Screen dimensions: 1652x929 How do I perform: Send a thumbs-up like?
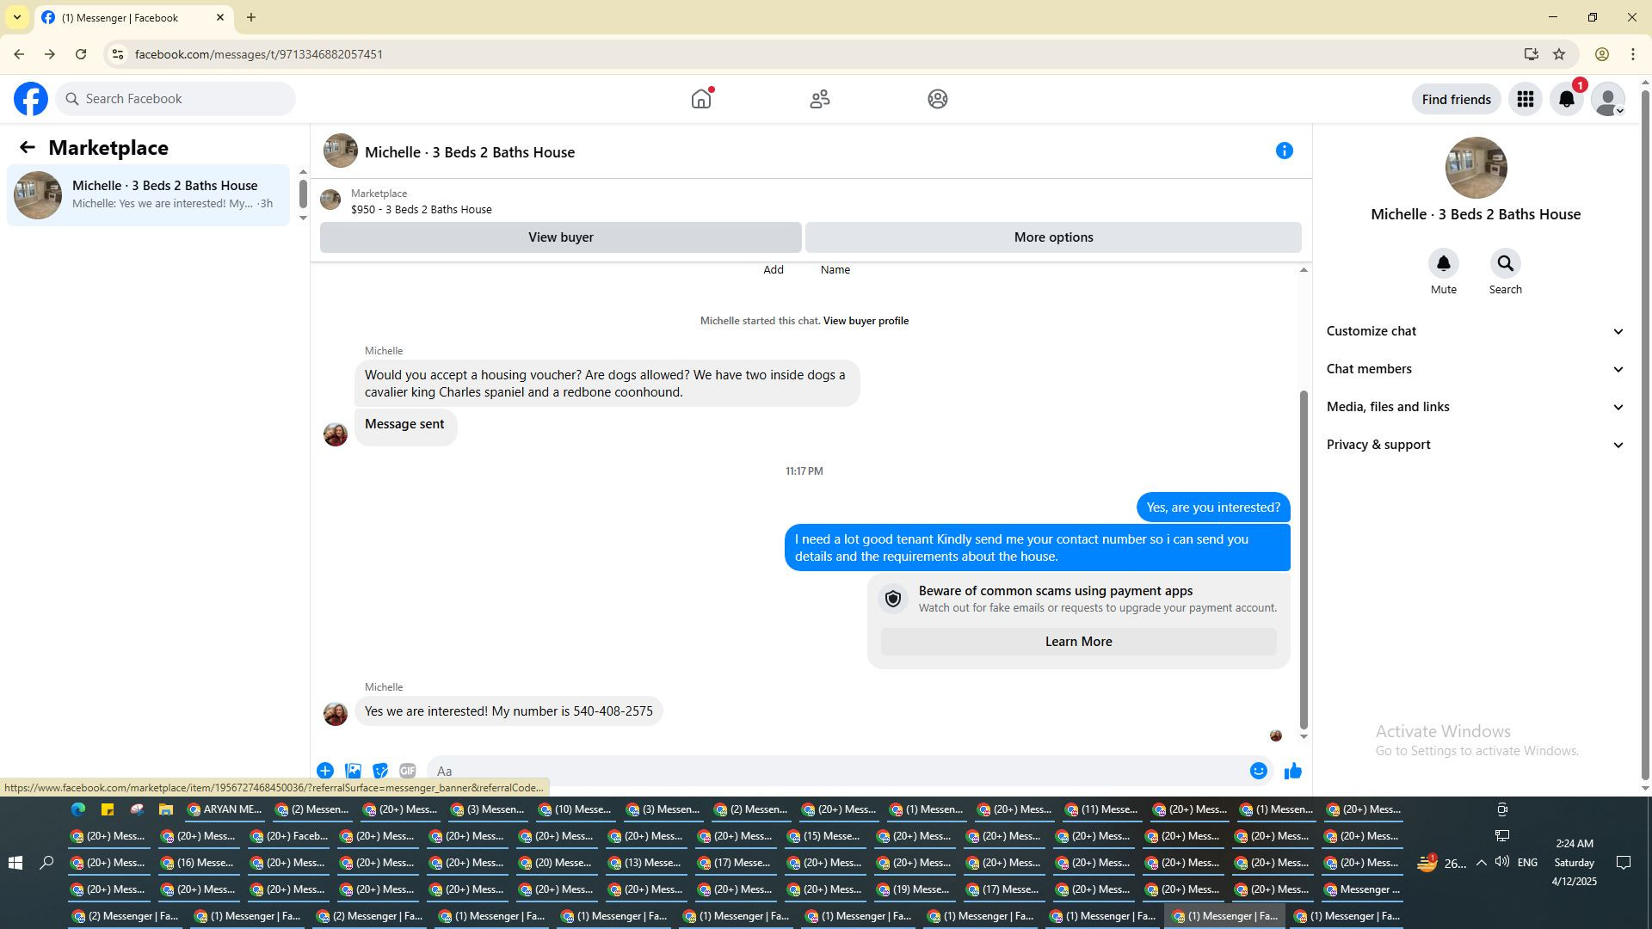(x=1293, y=771)
